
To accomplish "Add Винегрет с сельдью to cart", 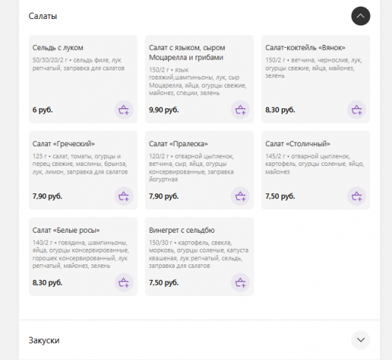I will click(x=240, y=283).
